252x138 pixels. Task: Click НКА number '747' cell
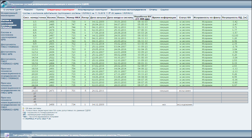pos(73,24)
